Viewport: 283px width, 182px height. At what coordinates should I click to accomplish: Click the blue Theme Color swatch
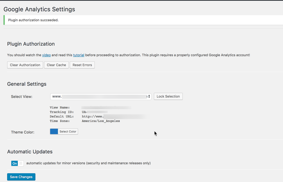click(54, 132)
